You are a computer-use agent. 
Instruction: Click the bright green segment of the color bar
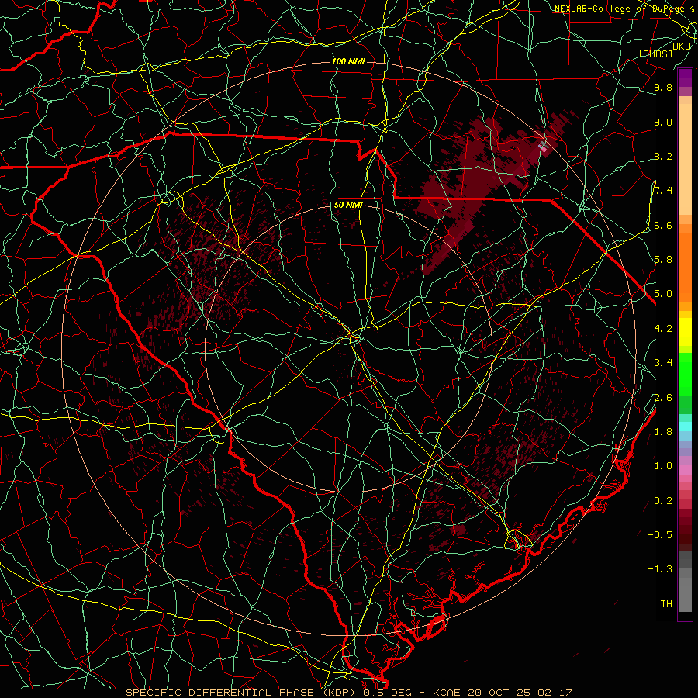(x=685, y=375)
